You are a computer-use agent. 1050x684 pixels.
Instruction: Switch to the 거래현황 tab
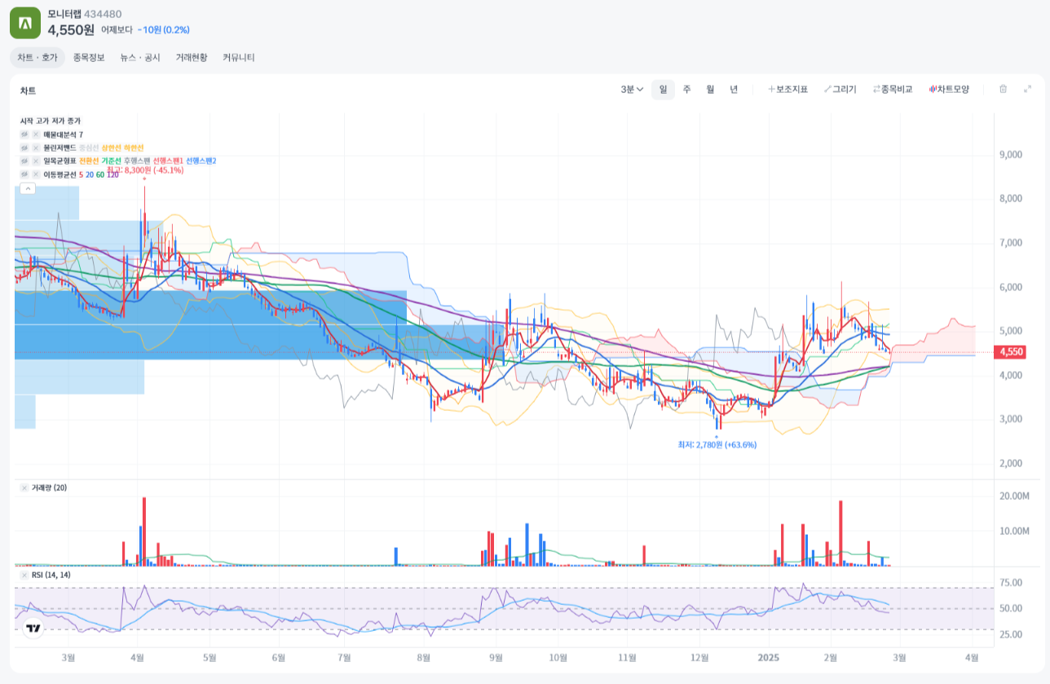[x=192, y=58]
